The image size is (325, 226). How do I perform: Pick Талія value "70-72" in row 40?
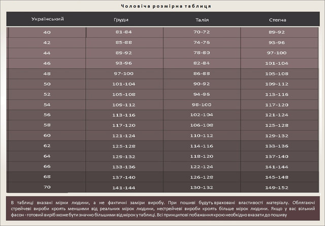pyautogui.click(x=202, y=32)
